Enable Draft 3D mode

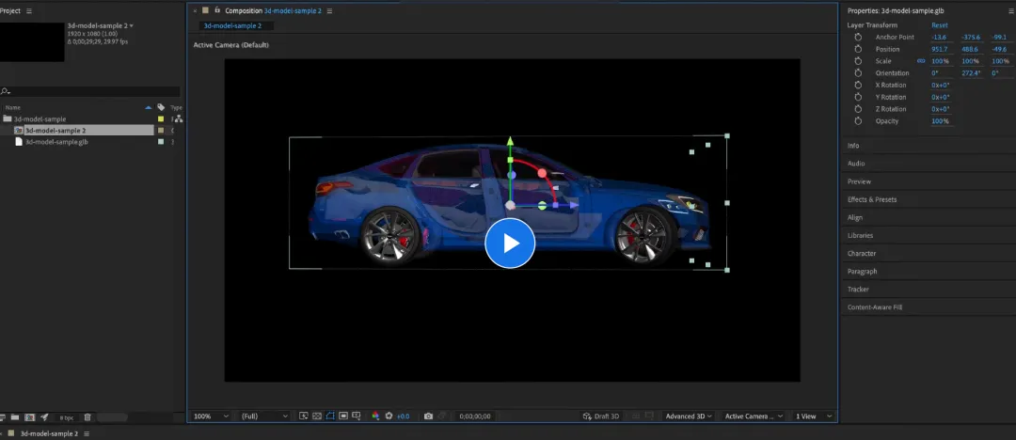(601, 416)
